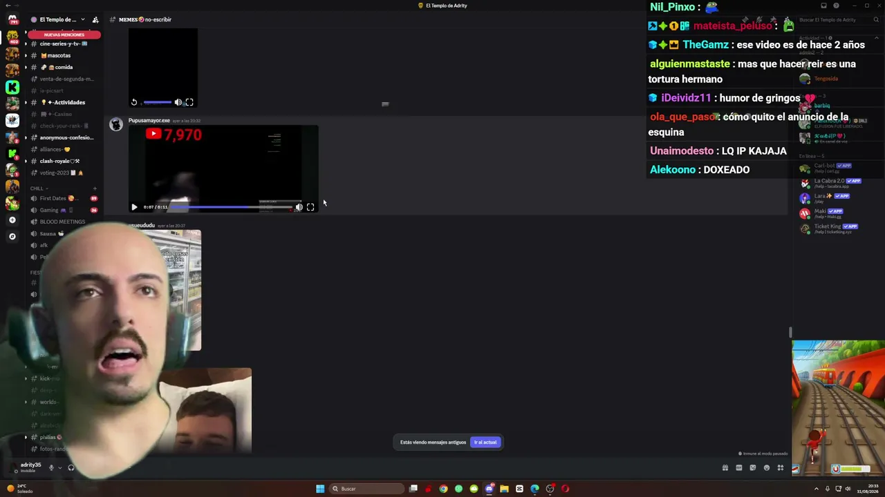Invite people to El Templo server
The width and height of the screenshot is (885, 497).
coord(95,19)
